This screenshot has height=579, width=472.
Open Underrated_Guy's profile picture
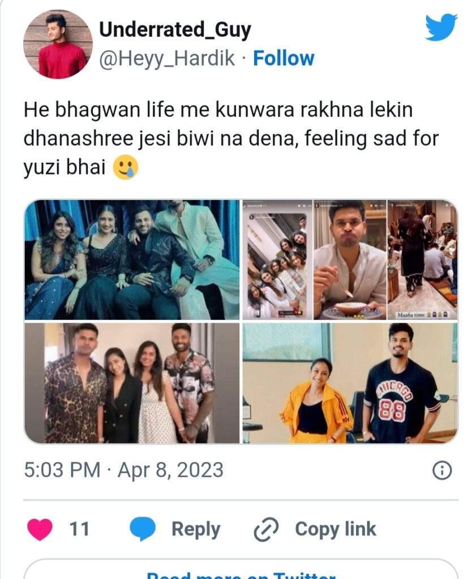58,44
